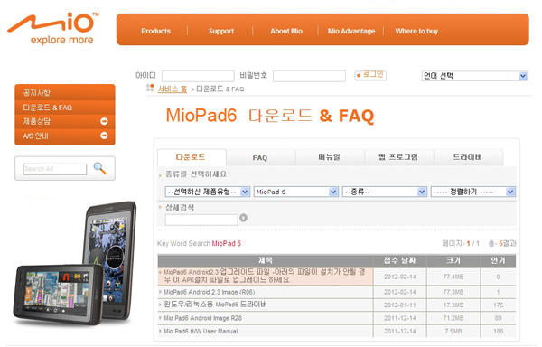The image size is (542, 347).
Task: Click the 77.4MB size cell
Action: 453,277
